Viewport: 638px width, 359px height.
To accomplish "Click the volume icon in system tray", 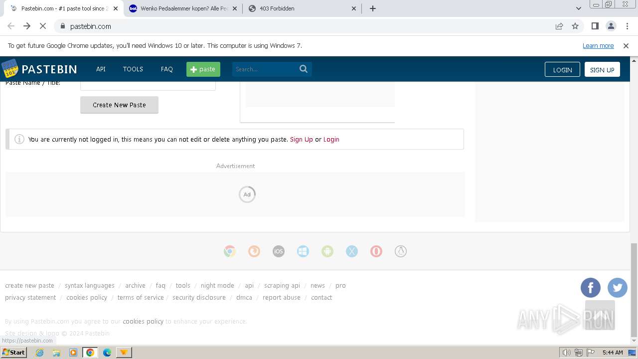I will click(x=566, y=353).
